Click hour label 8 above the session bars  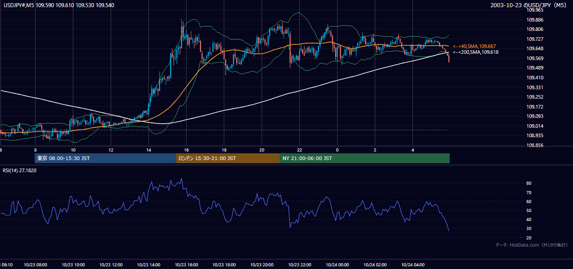[35, 150]
